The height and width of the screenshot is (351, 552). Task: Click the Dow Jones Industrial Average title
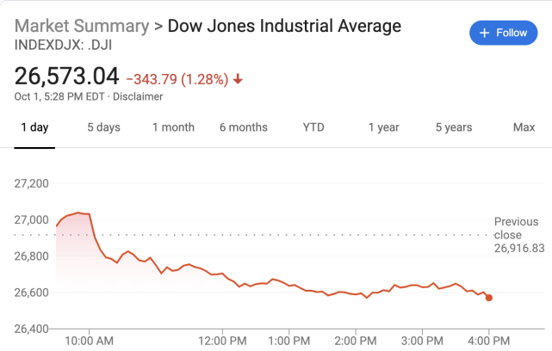pos(284,26)
